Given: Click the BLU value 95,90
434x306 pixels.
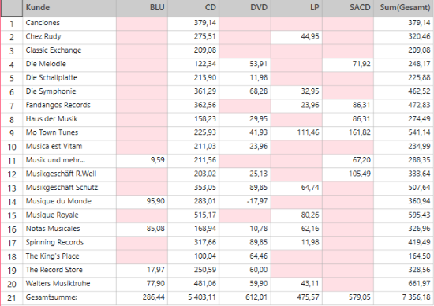Looking at the screenshot, I should (x=142, y=202).
